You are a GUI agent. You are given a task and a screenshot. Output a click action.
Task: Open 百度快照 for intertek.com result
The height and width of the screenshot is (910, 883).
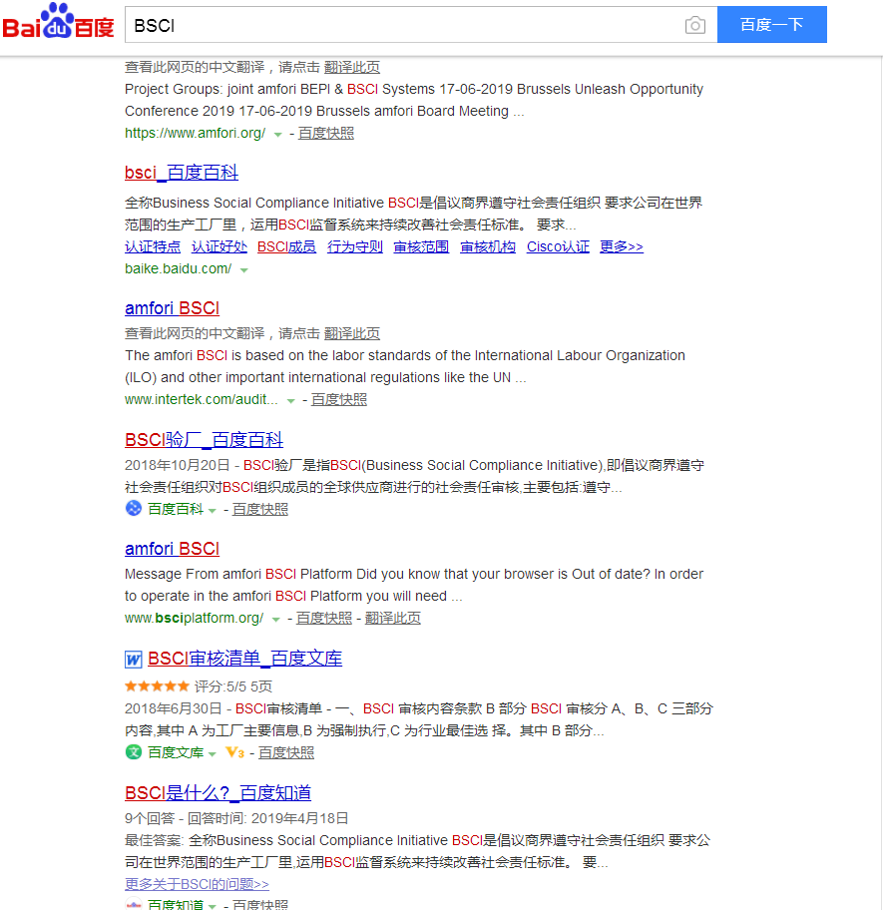tap(339, 399)
